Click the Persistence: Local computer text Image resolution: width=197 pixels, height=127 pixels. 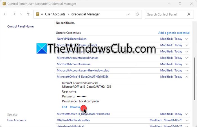[81, 101]
